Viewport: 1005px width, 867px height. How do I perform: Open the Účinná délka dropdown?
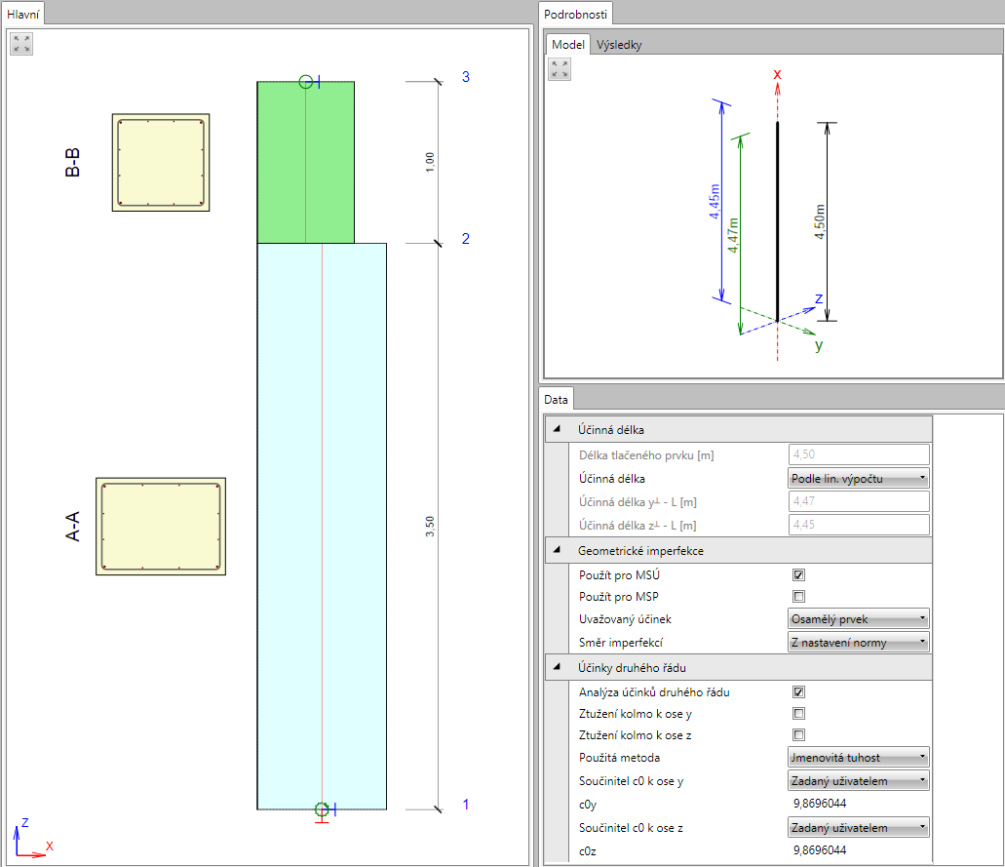858,479
